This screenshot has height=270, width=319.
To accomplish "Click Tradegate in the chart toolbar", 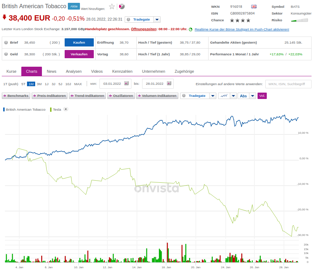I will point(195,96).
